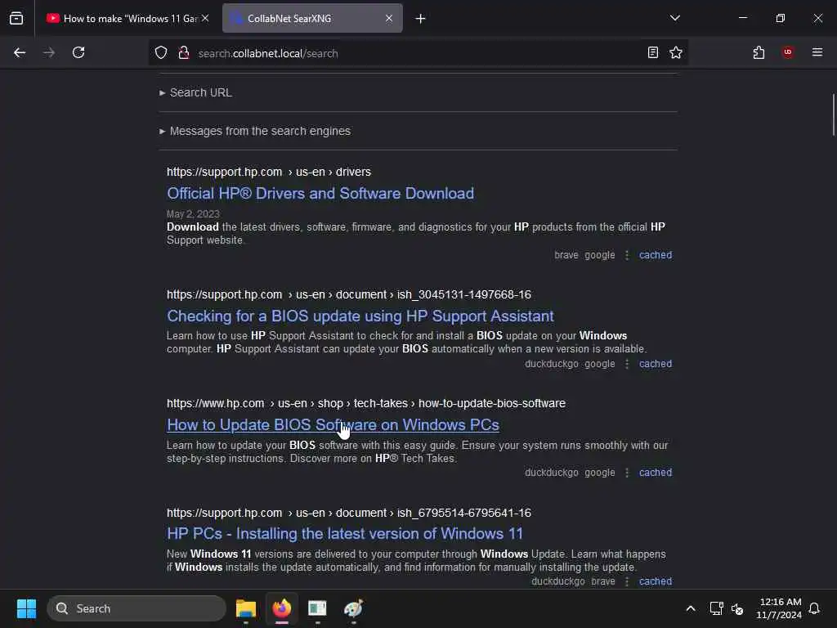Viewport: 837px width, 628px height.
Task: Click the forward navigation arrow
Action: 49,53
